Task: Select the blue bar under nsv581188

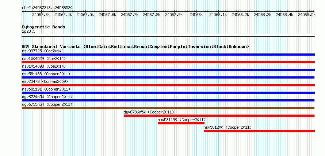Action: pos(168,77)
